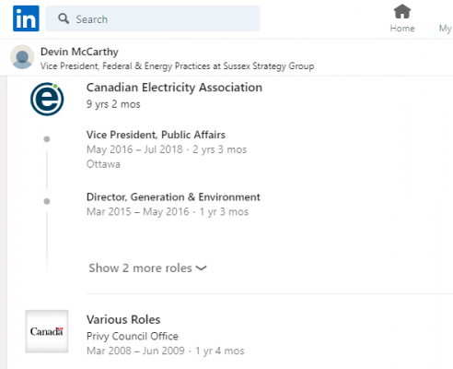
Task: Click the Sussex Strategy Group headline text
Action: 269,66
